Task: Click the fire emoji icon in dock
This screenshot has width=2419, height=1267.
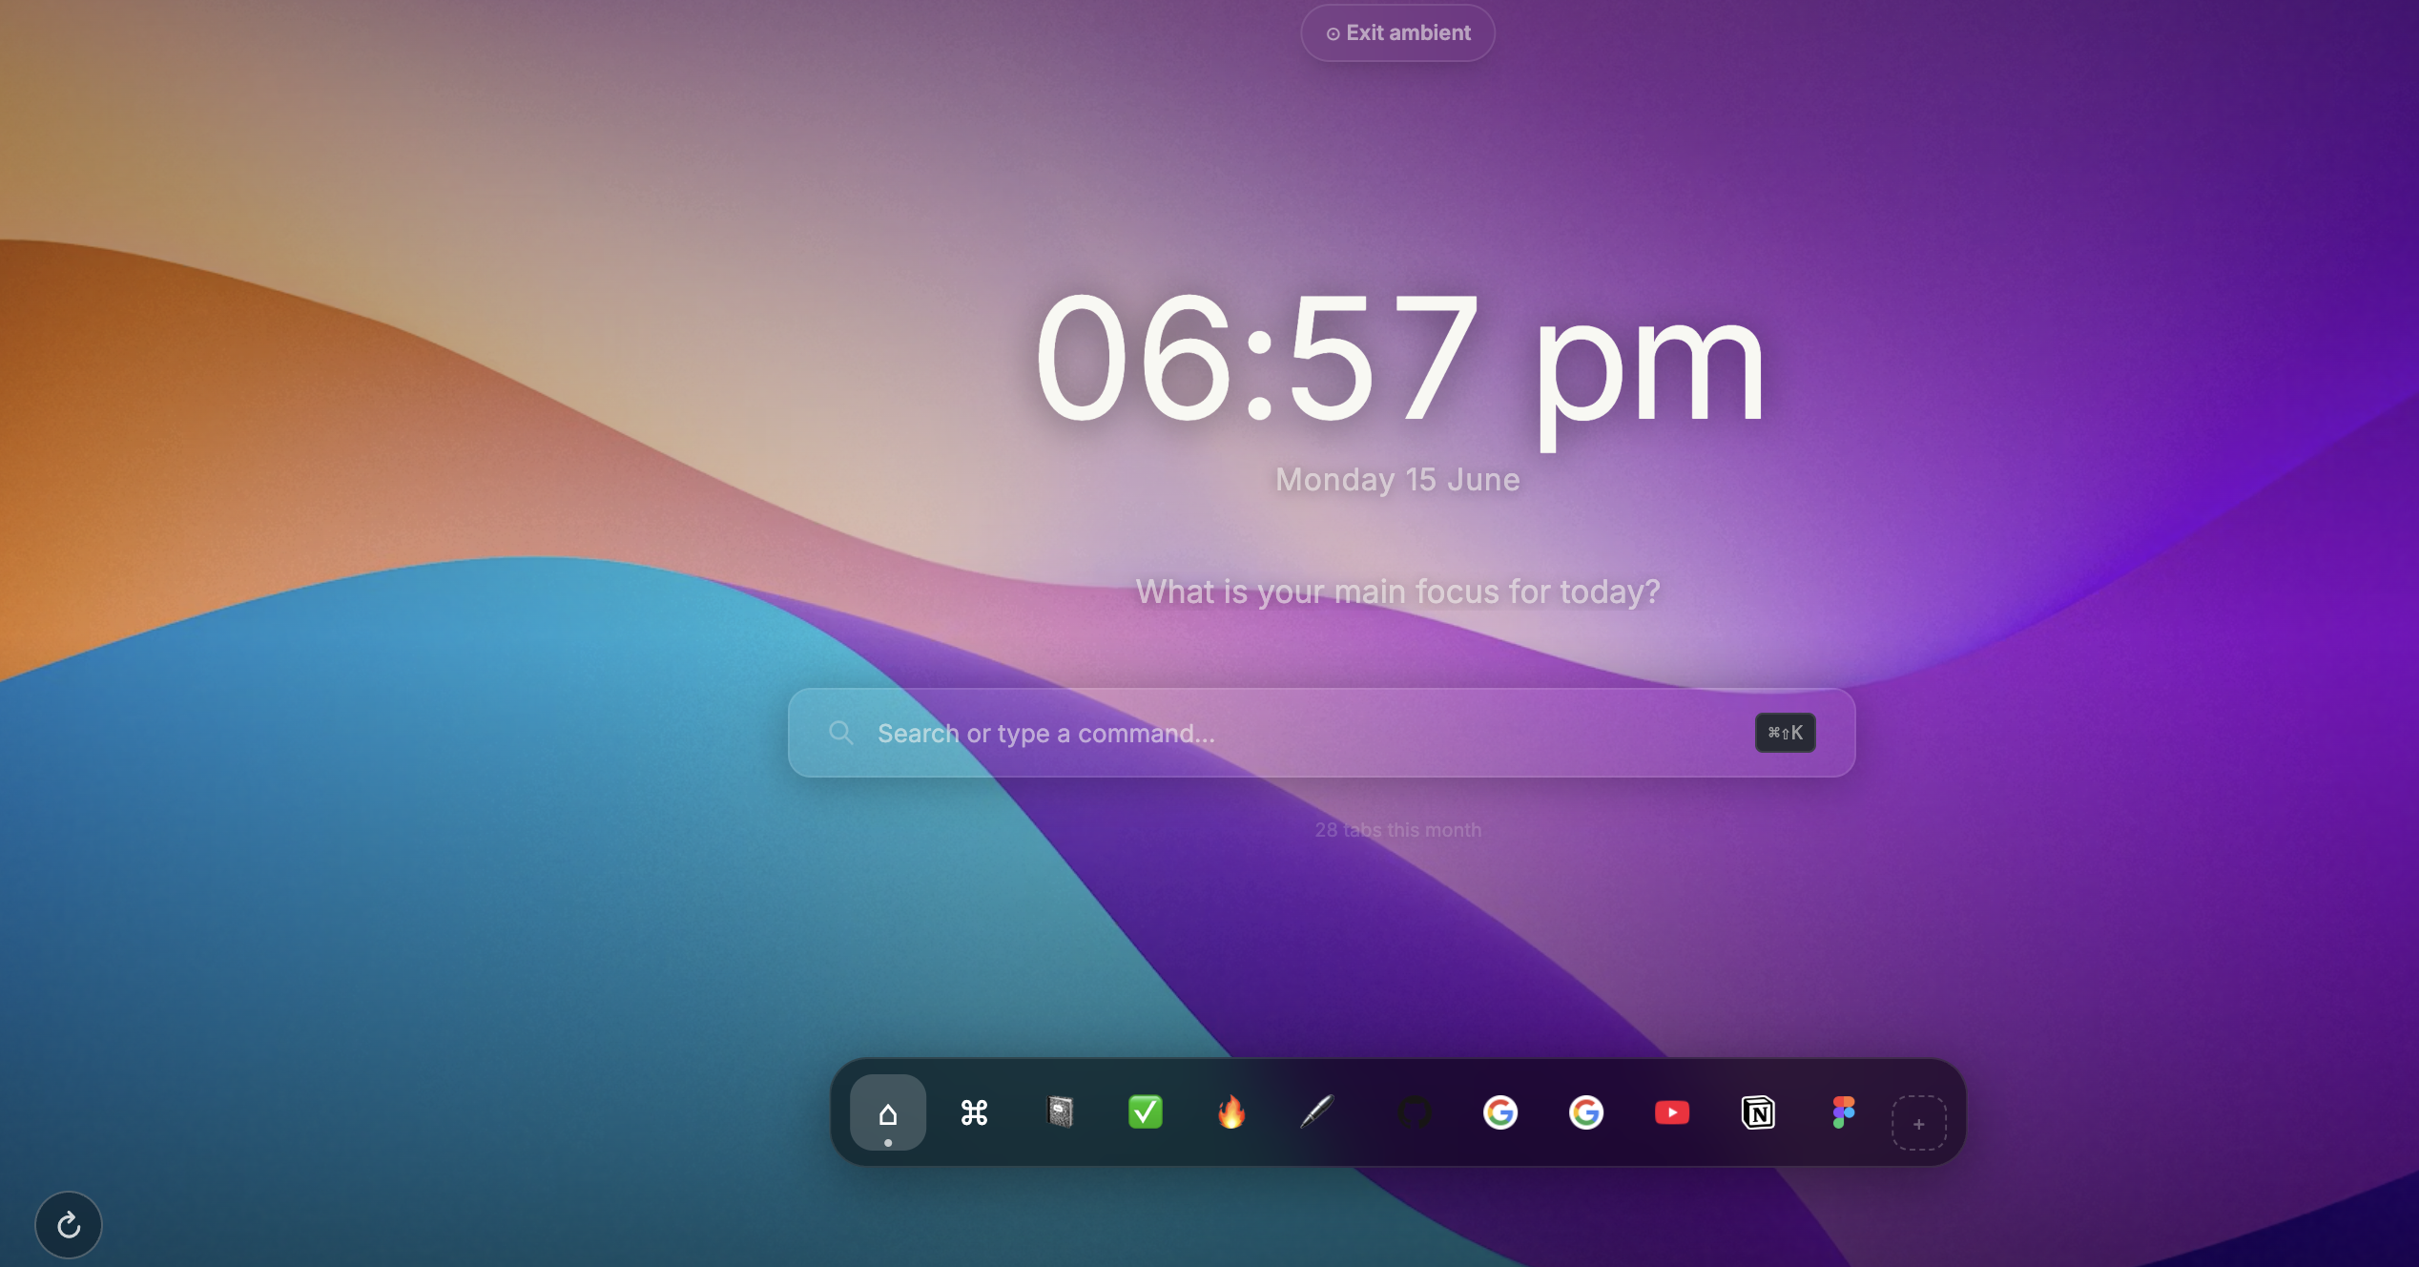Action: (1231, 1112)
